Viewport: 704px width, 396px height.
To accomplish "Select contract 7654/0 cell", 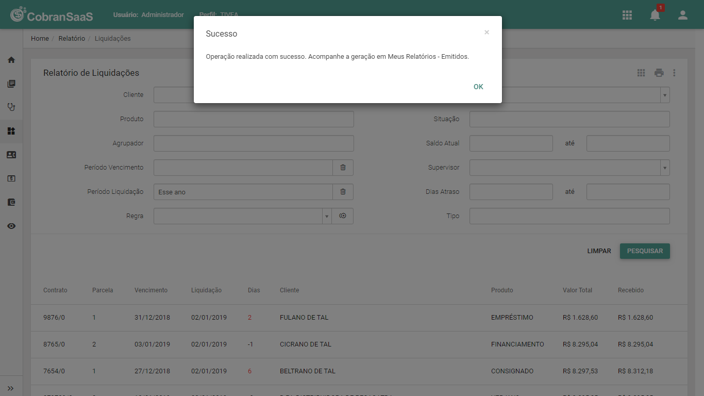I will tap(54, 371).
